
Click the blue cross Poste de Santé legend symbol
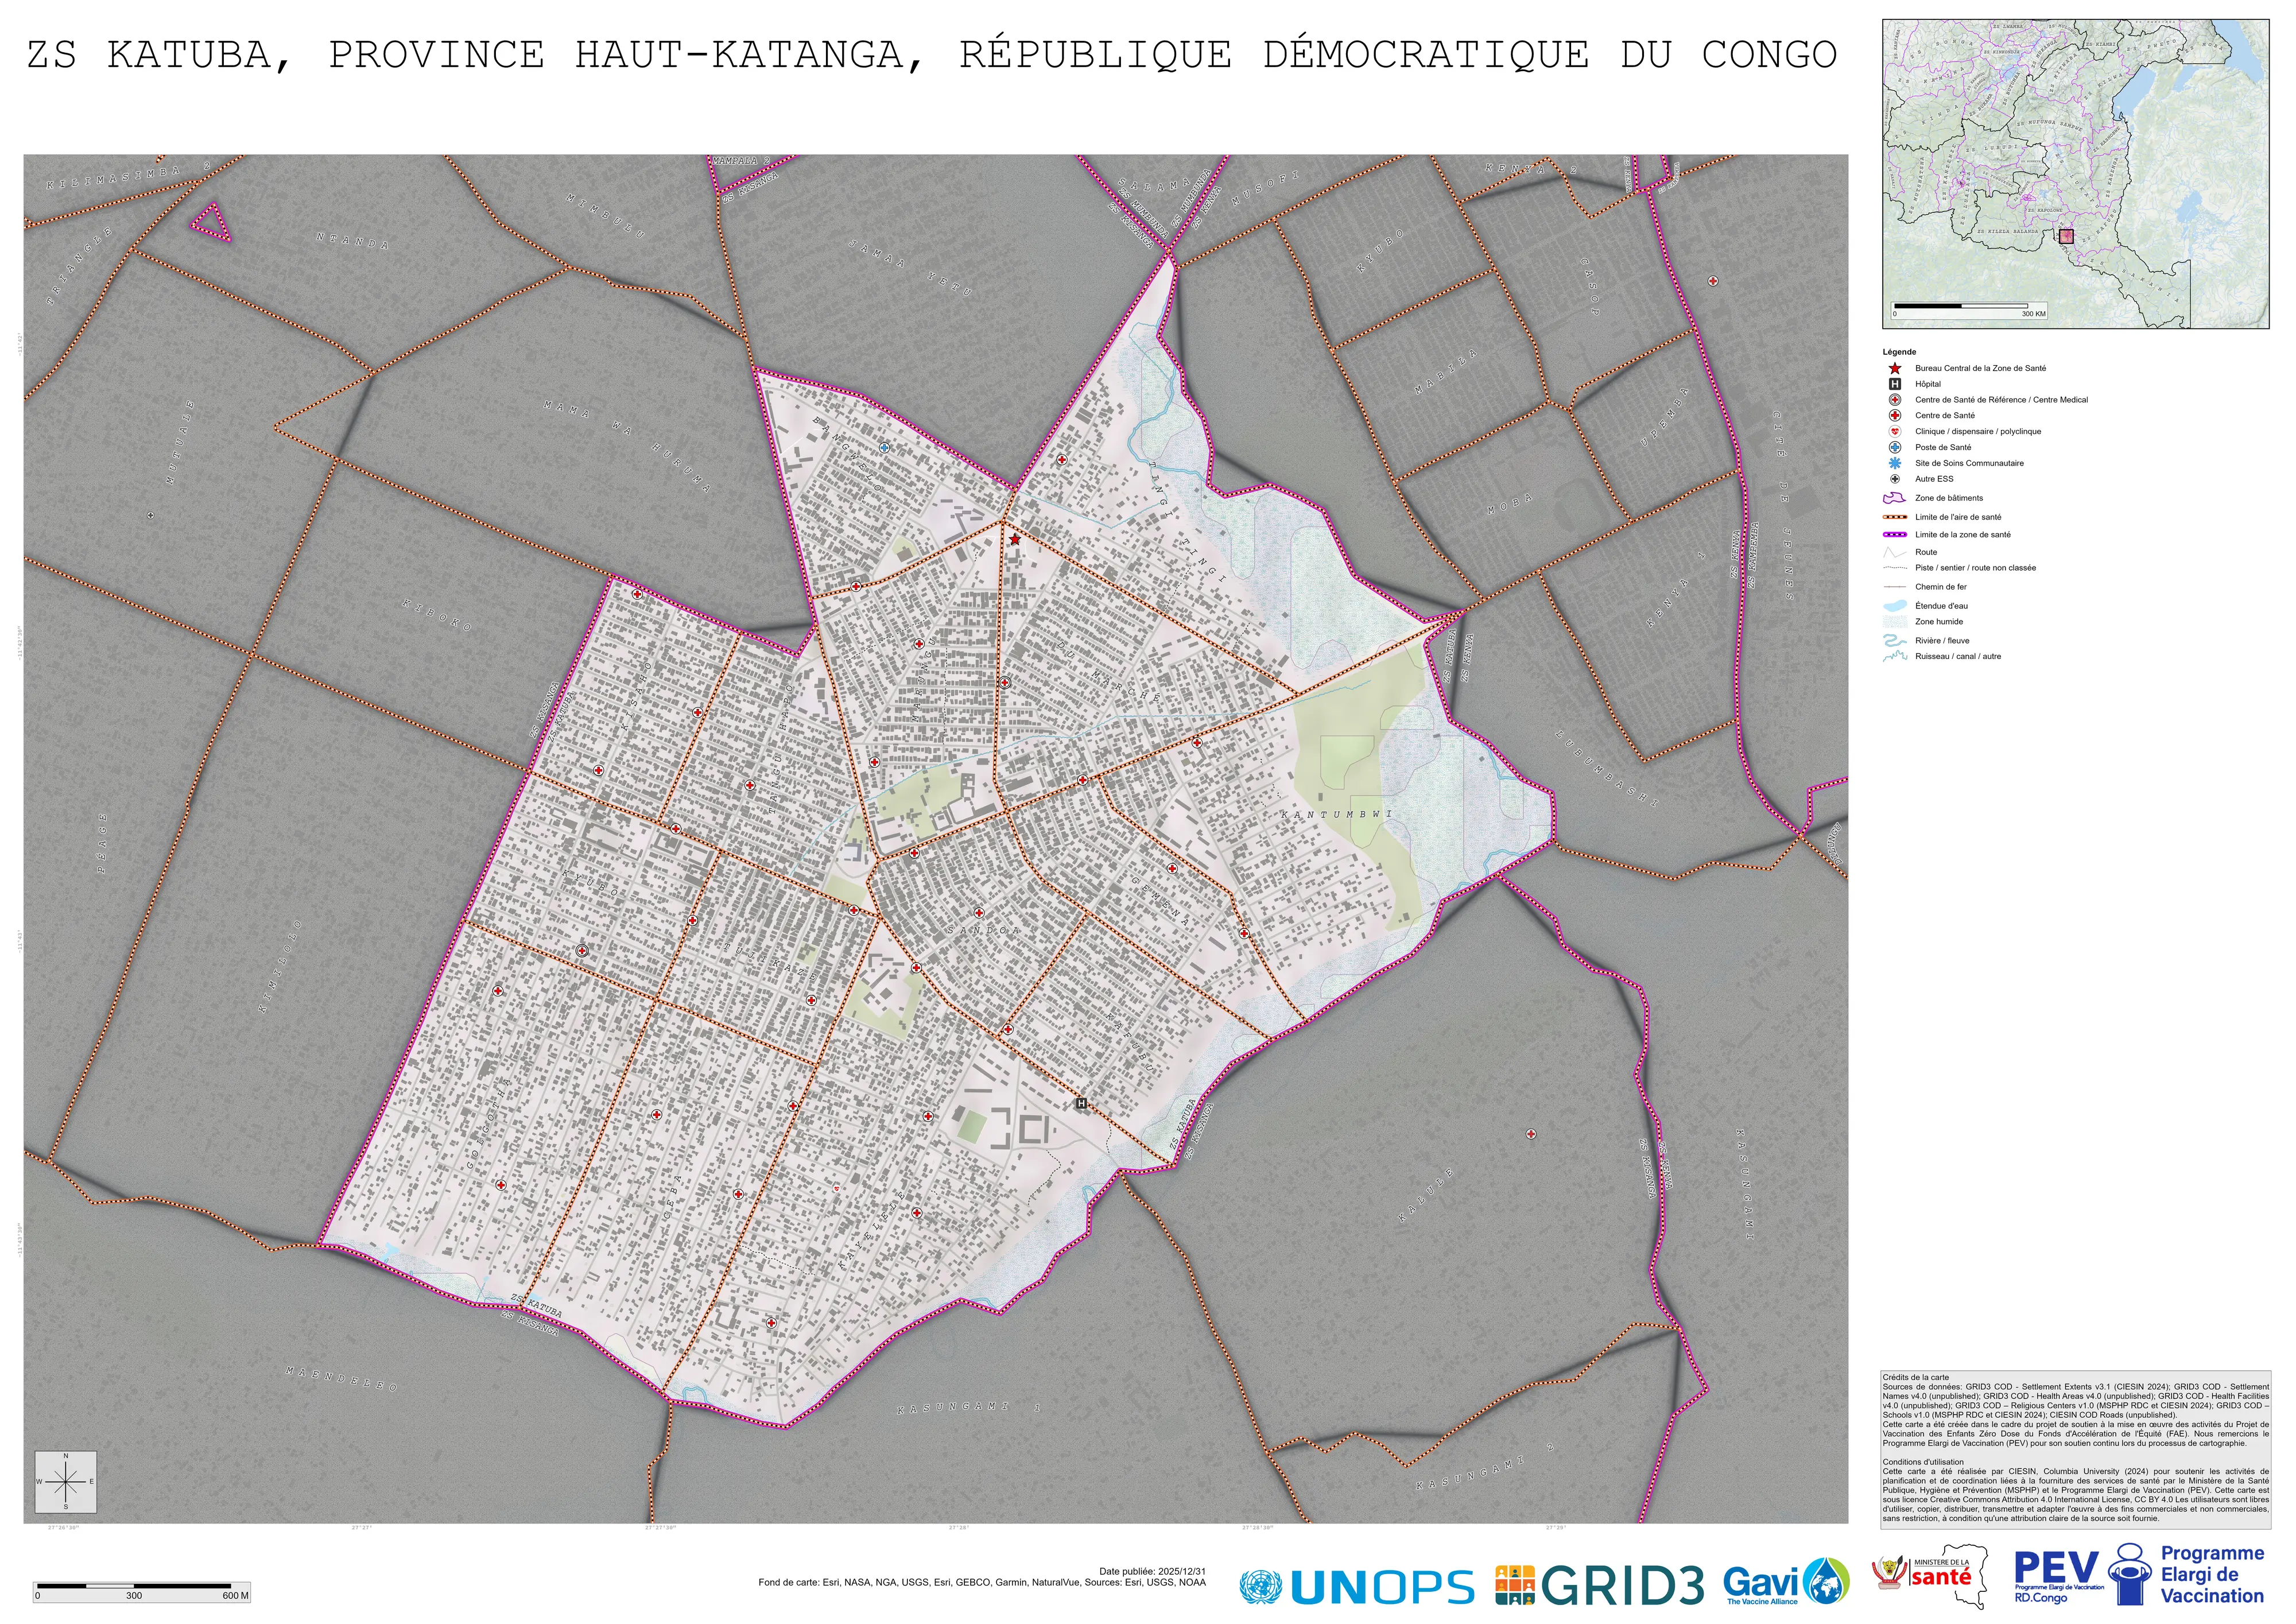pyautogui.click(x=1895, y=447)
